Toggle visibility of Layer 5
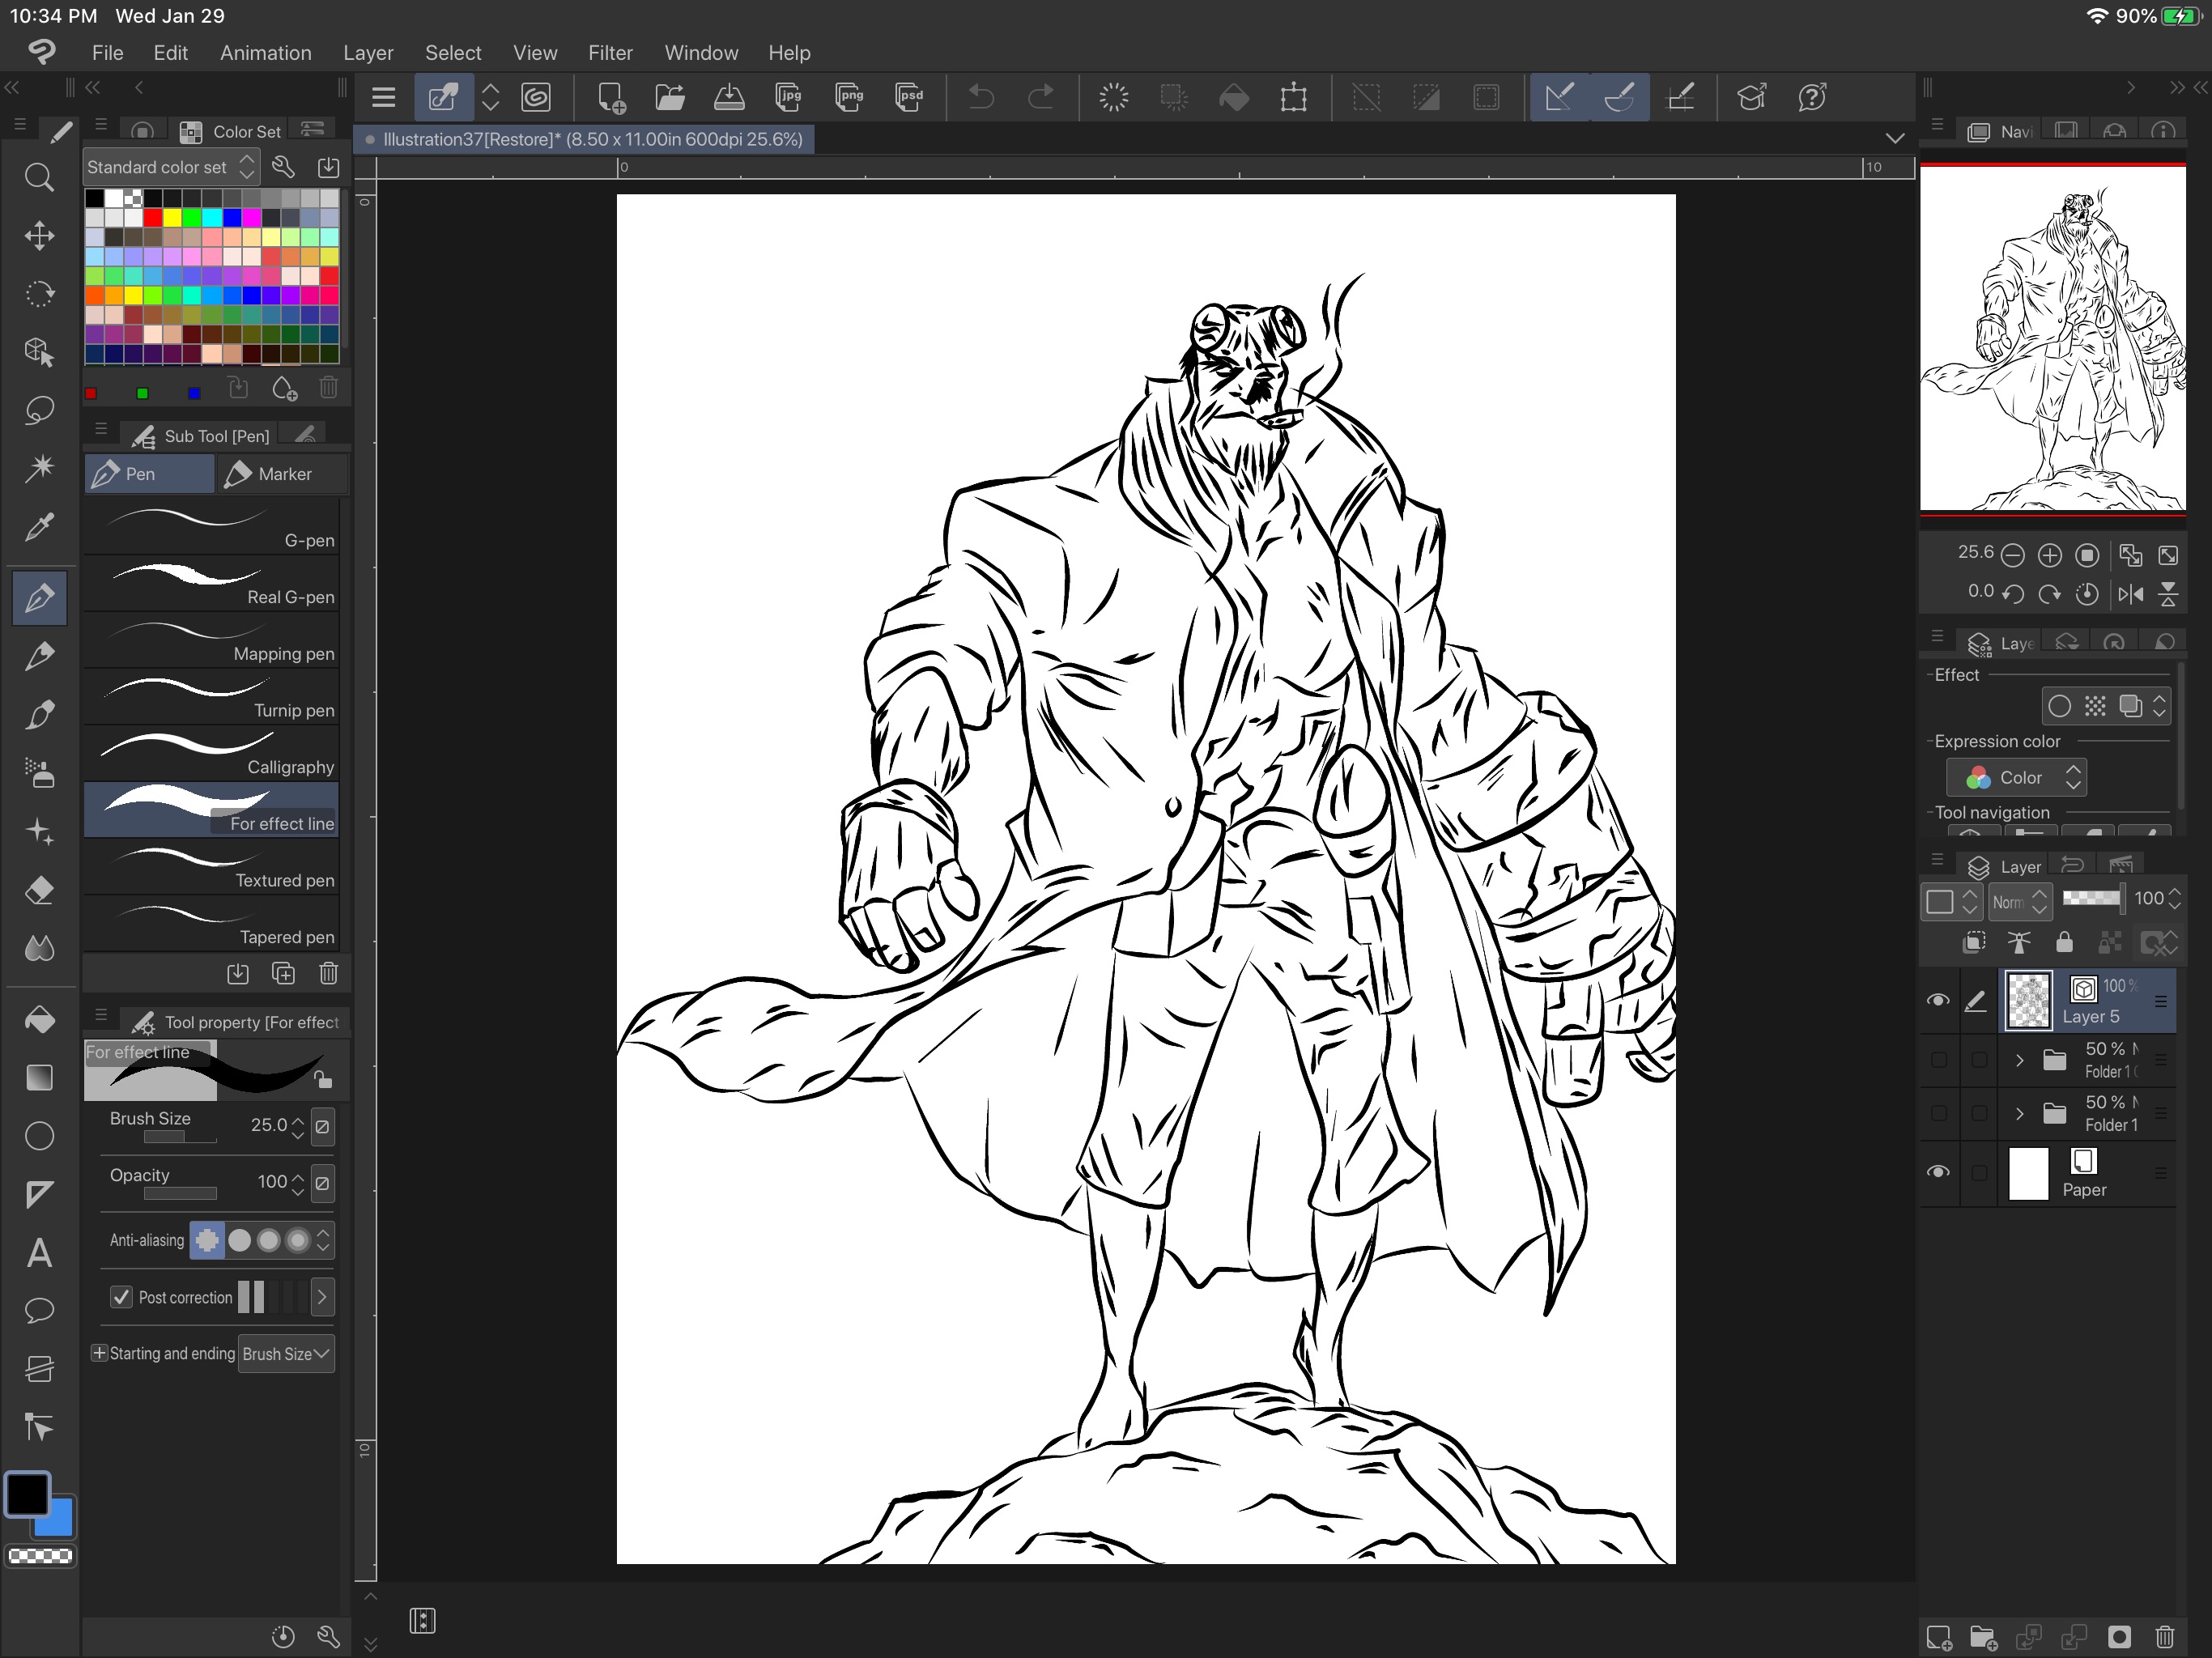The image size is (2212, 1658). (x=1937, y=1000)
